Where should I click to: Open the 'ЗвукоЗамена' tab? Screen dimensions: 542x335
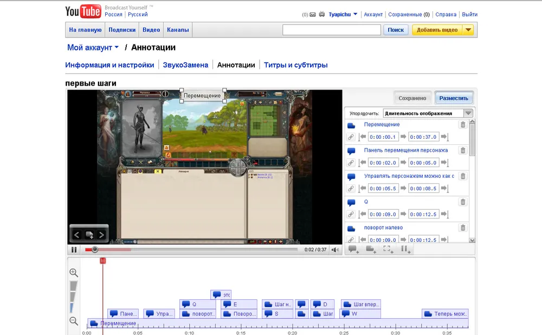[x=185, y=65]
